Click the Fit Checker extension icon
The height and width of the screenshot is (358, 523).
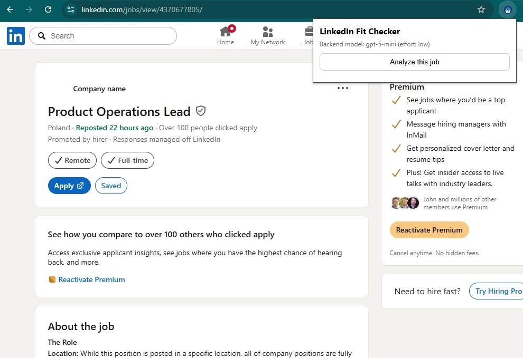[508, 9]
